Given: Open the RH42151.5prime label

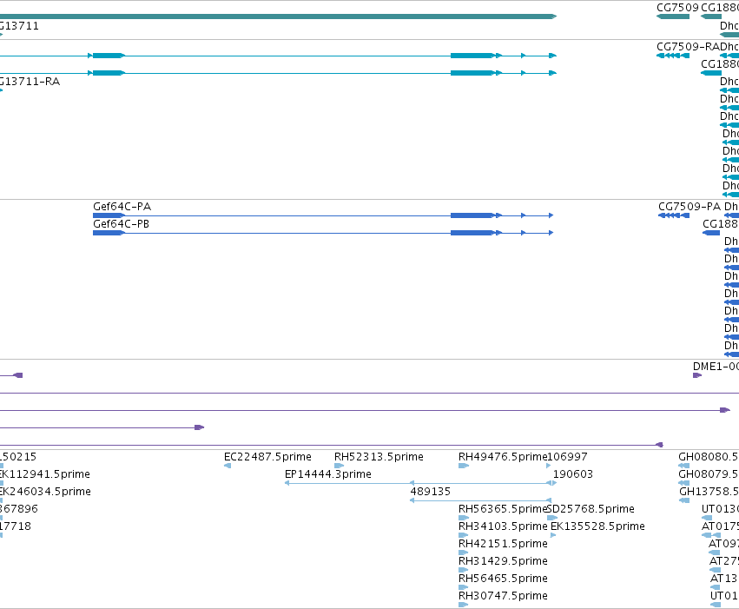Looking at the screenshot, I should pos(503,544).
